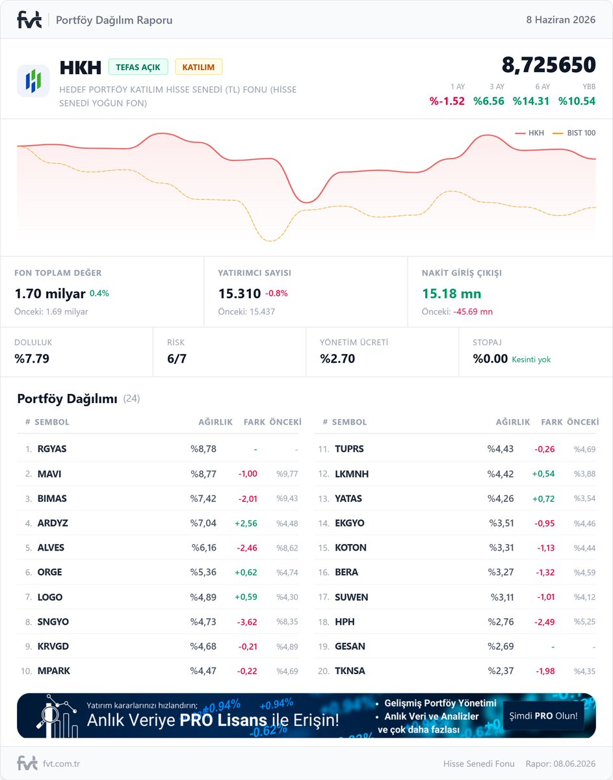The width and height of the screenshot is (613, 780).
Task: Select the MAVI row symbol
Action: click(x=49, y=474)
